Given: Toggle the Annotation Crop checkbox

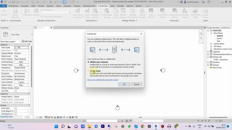Looking at the screenshot, I should pos(16,114).
